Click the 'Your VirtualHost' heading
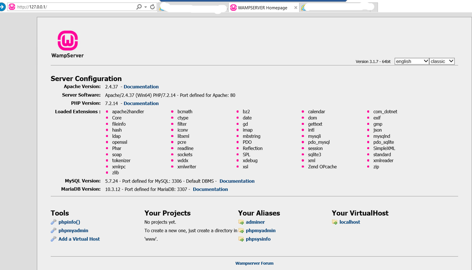Screen dimensions: 472x270 click(x=360, y=213)
